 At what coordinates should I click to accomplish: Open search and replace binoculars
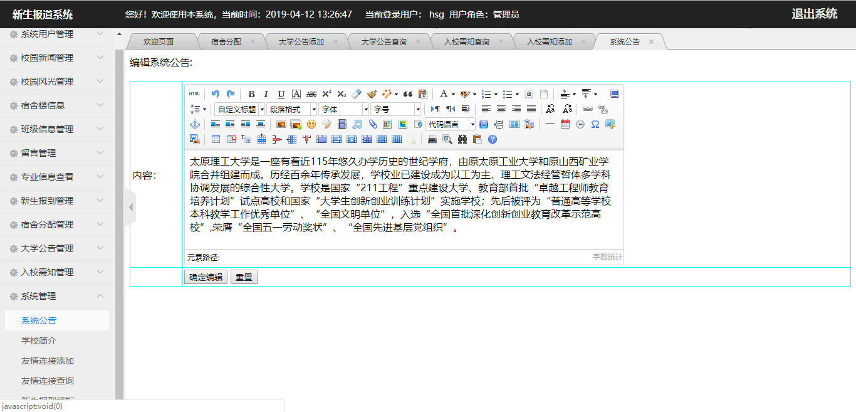click(462, 139)
